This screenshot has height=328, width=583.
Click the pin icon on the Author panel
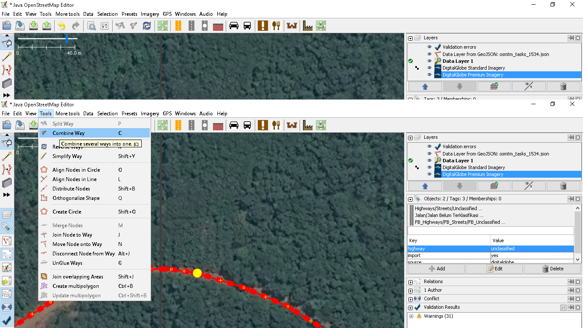[571, 290]
